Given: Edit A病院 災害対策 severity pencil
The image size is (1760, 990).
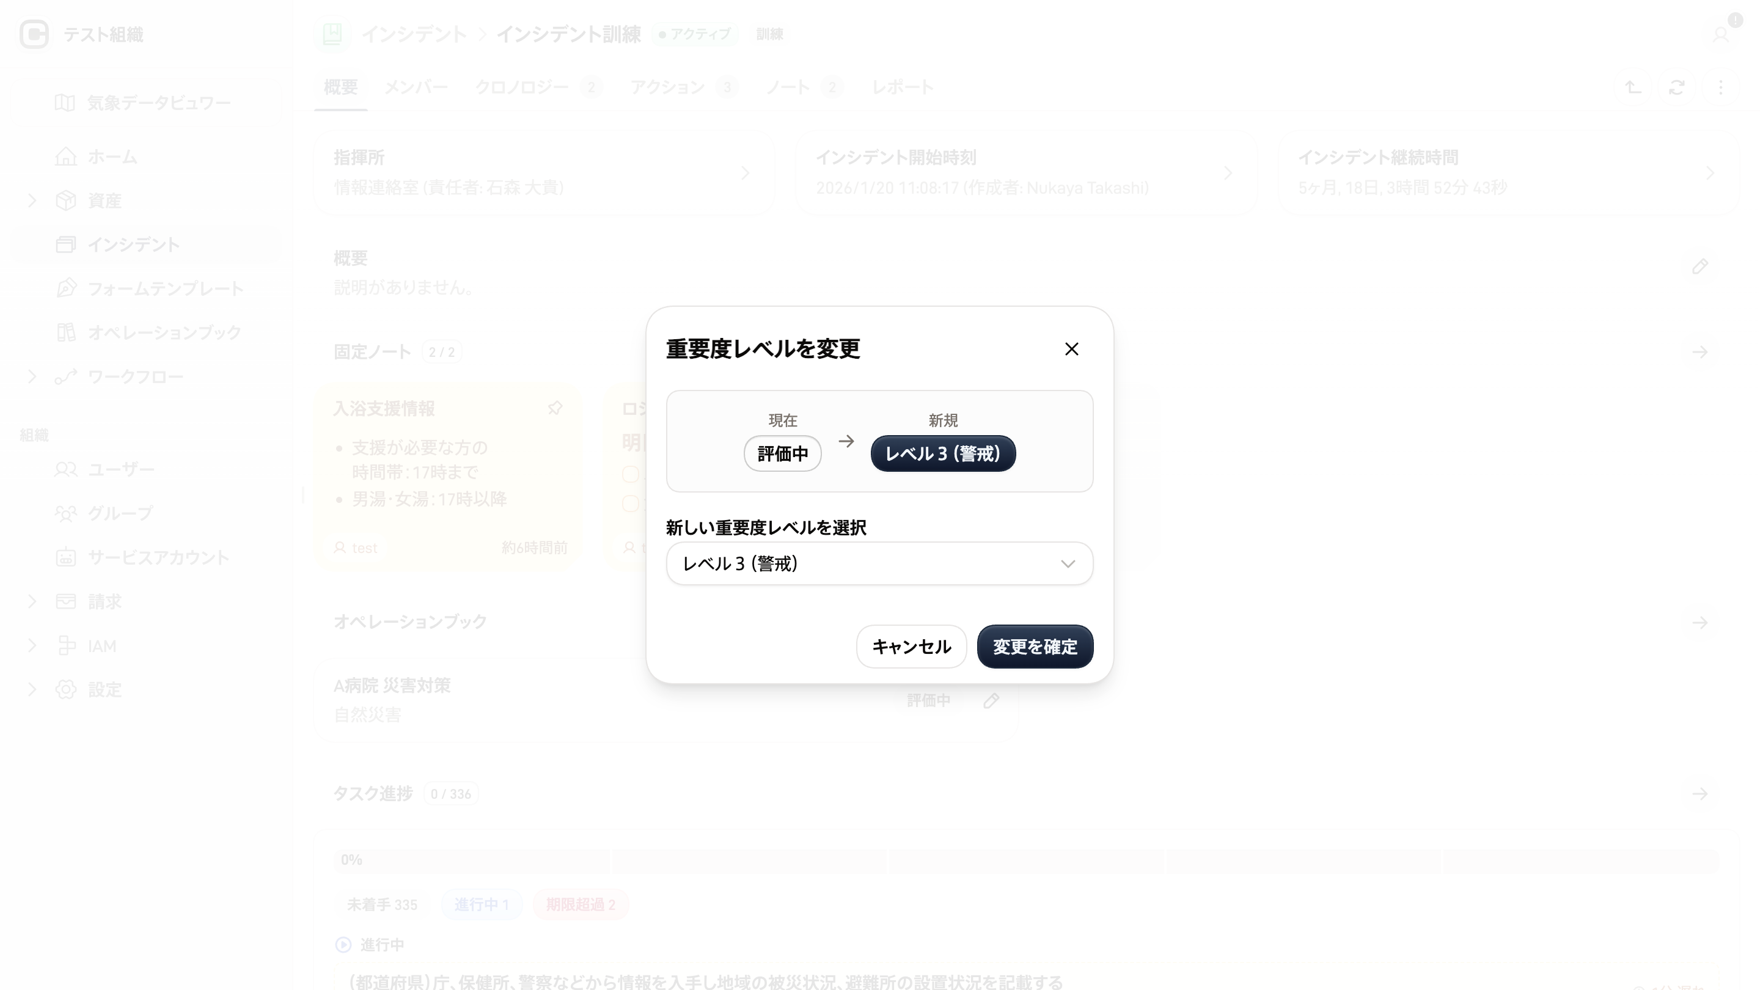Looking at the screenshot, I should (x=991, y=700).
